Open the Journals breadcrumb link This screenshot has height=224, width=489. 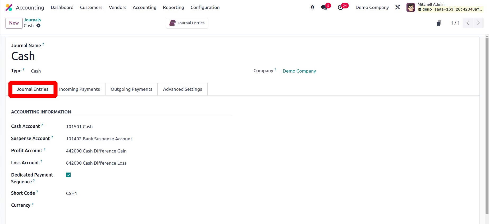click(32, 20)
